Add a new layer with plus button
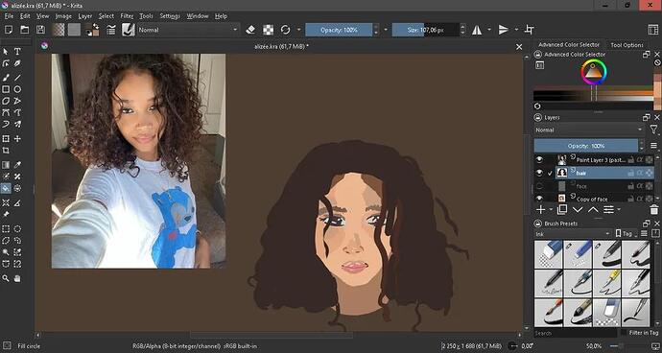 [540, 209]
